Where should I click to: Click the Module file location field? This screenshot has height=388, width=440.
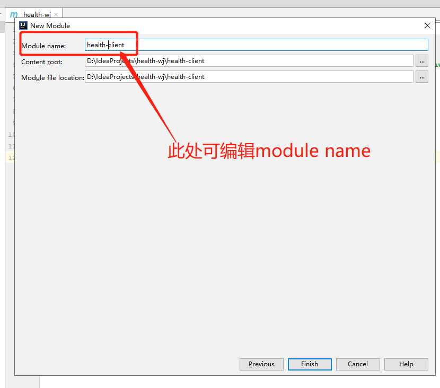249,77
